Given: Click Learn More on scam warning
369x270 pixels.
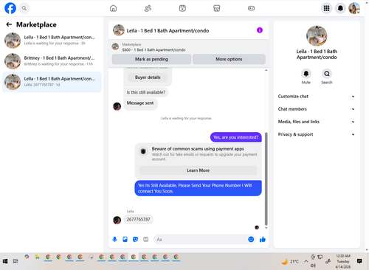Looking at the screenshot, I should [x=198, y=170].
